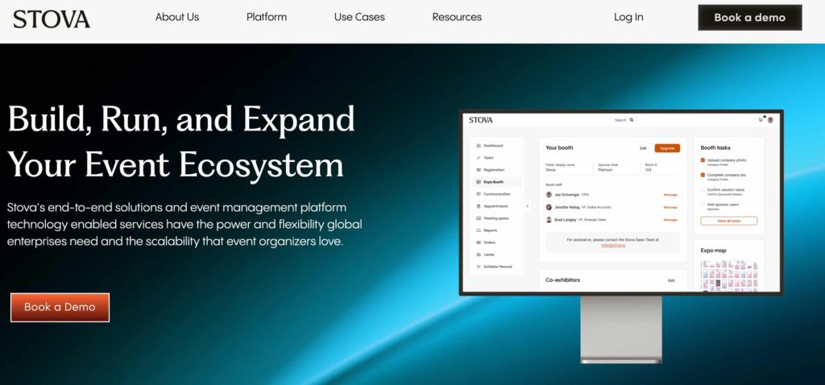Open the About Us menu
Image resolution: width=825 pixels, height=385 pixels.
(176, 17)
